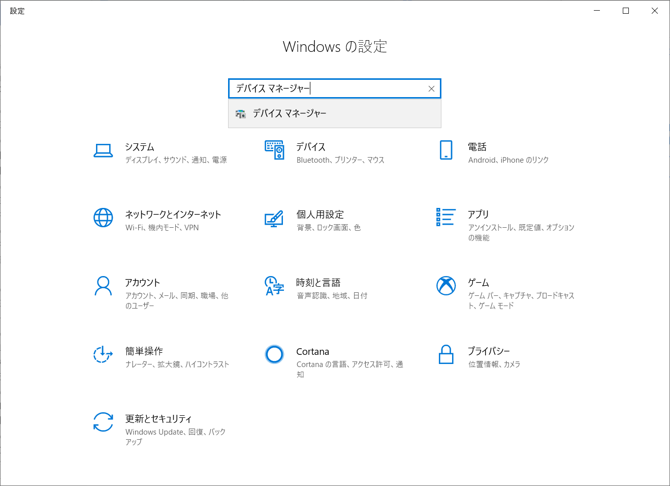Clear the search box with the X button
The image size is (670, 486).
click(431, 88)
